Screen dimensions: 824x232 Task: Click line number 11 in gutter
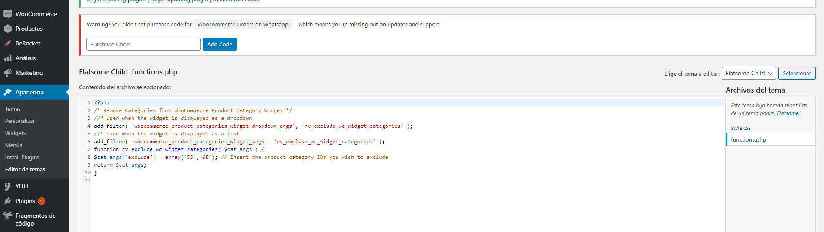[88, 180]
